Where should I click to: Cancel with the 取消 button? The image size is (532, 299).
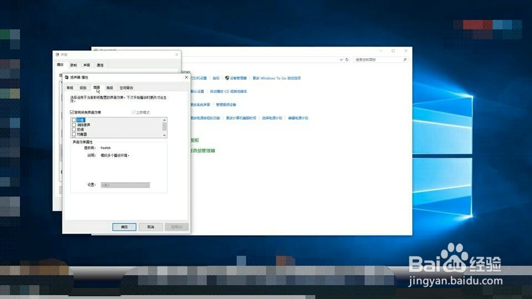tap(151, 227)
